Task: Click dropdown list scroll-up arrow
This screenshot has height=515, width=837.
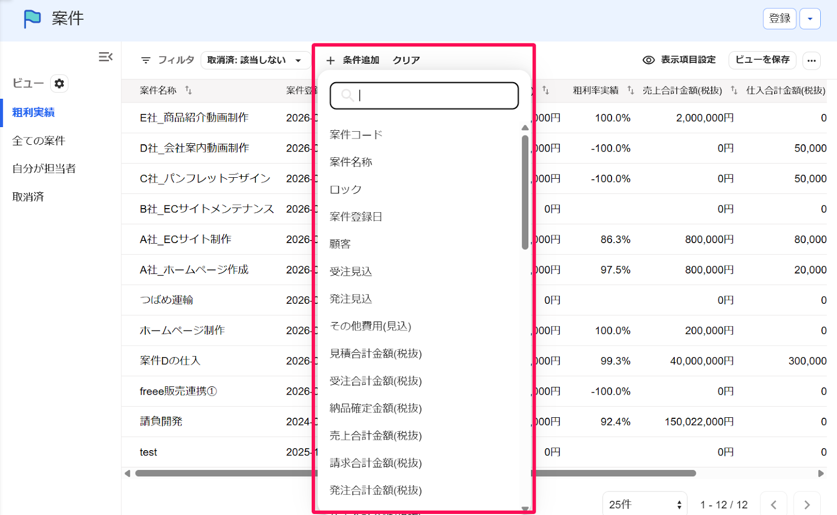Action: 525,128
